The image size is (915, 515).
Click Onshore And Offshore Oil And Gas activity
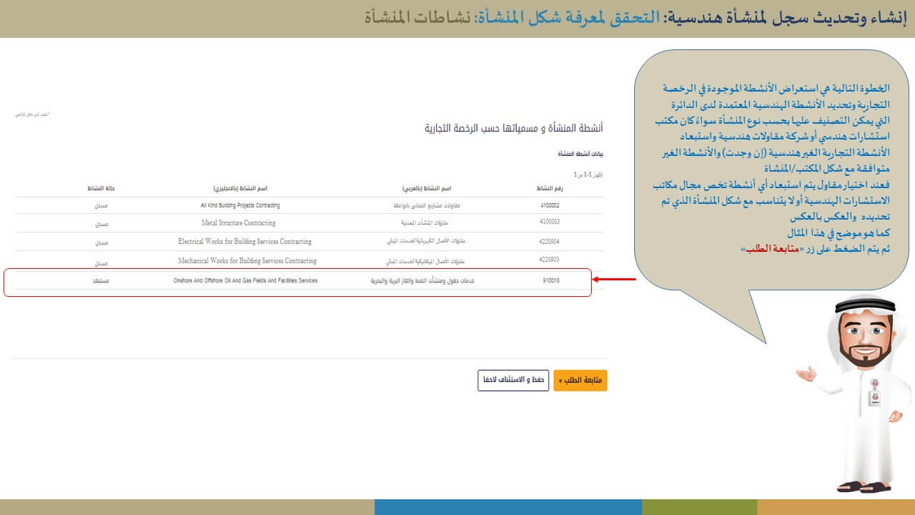pyautogui.click(x=245, y=281)
